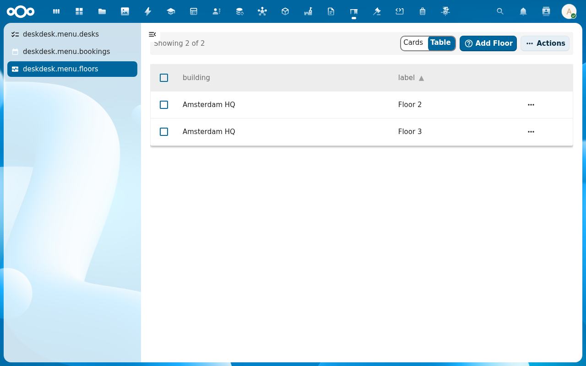Viewport: 586px width, 366px height.
Task: Select the Table view toggle
Action: [x=441, y=43]
